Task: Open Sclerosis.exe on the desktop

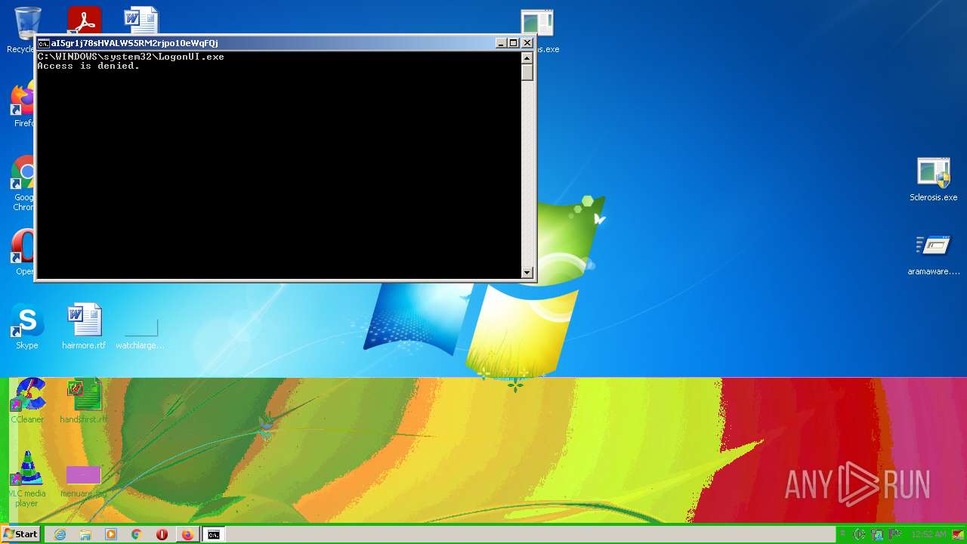Action: pos(933,179)
